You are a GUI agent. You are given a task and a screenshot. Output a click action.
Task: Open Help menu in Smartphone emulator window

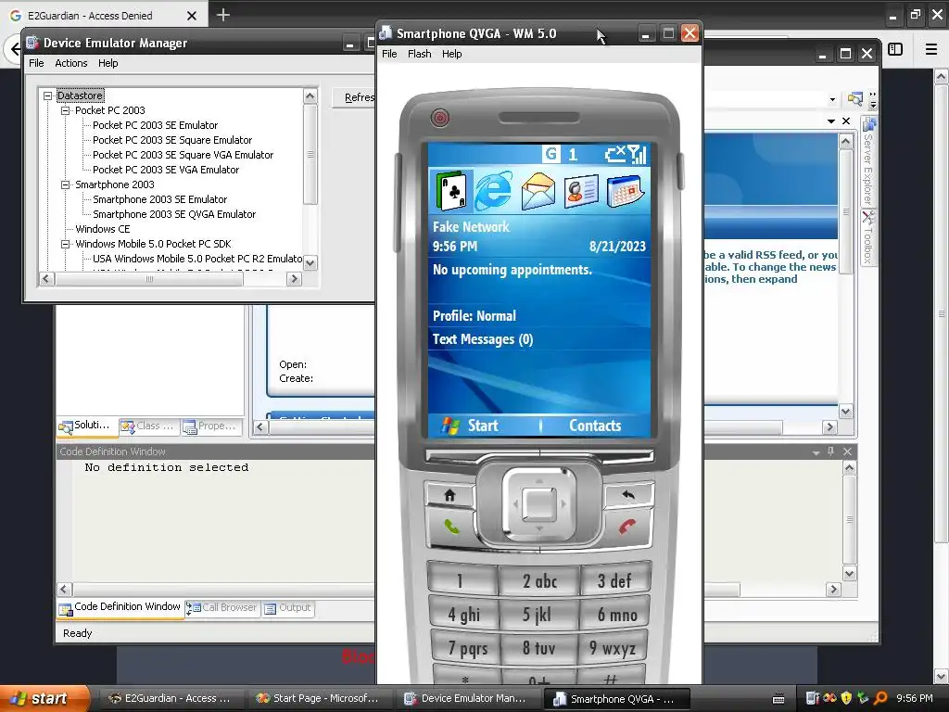click(x=451, y=54)
